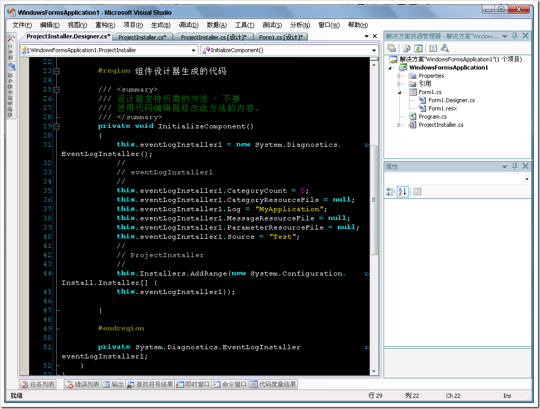Click the Property Pages icon
The height and width of the screenshot is (409, 540).
tap(417, 192)
